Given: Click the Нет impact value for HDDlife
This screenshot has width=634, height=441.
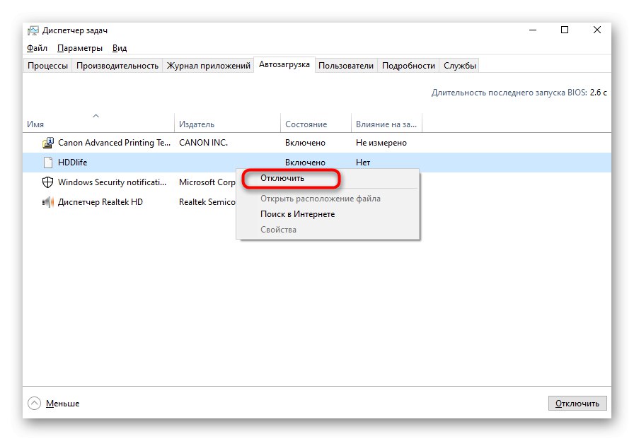Looking at the screenshot, I should click(363, 163).
